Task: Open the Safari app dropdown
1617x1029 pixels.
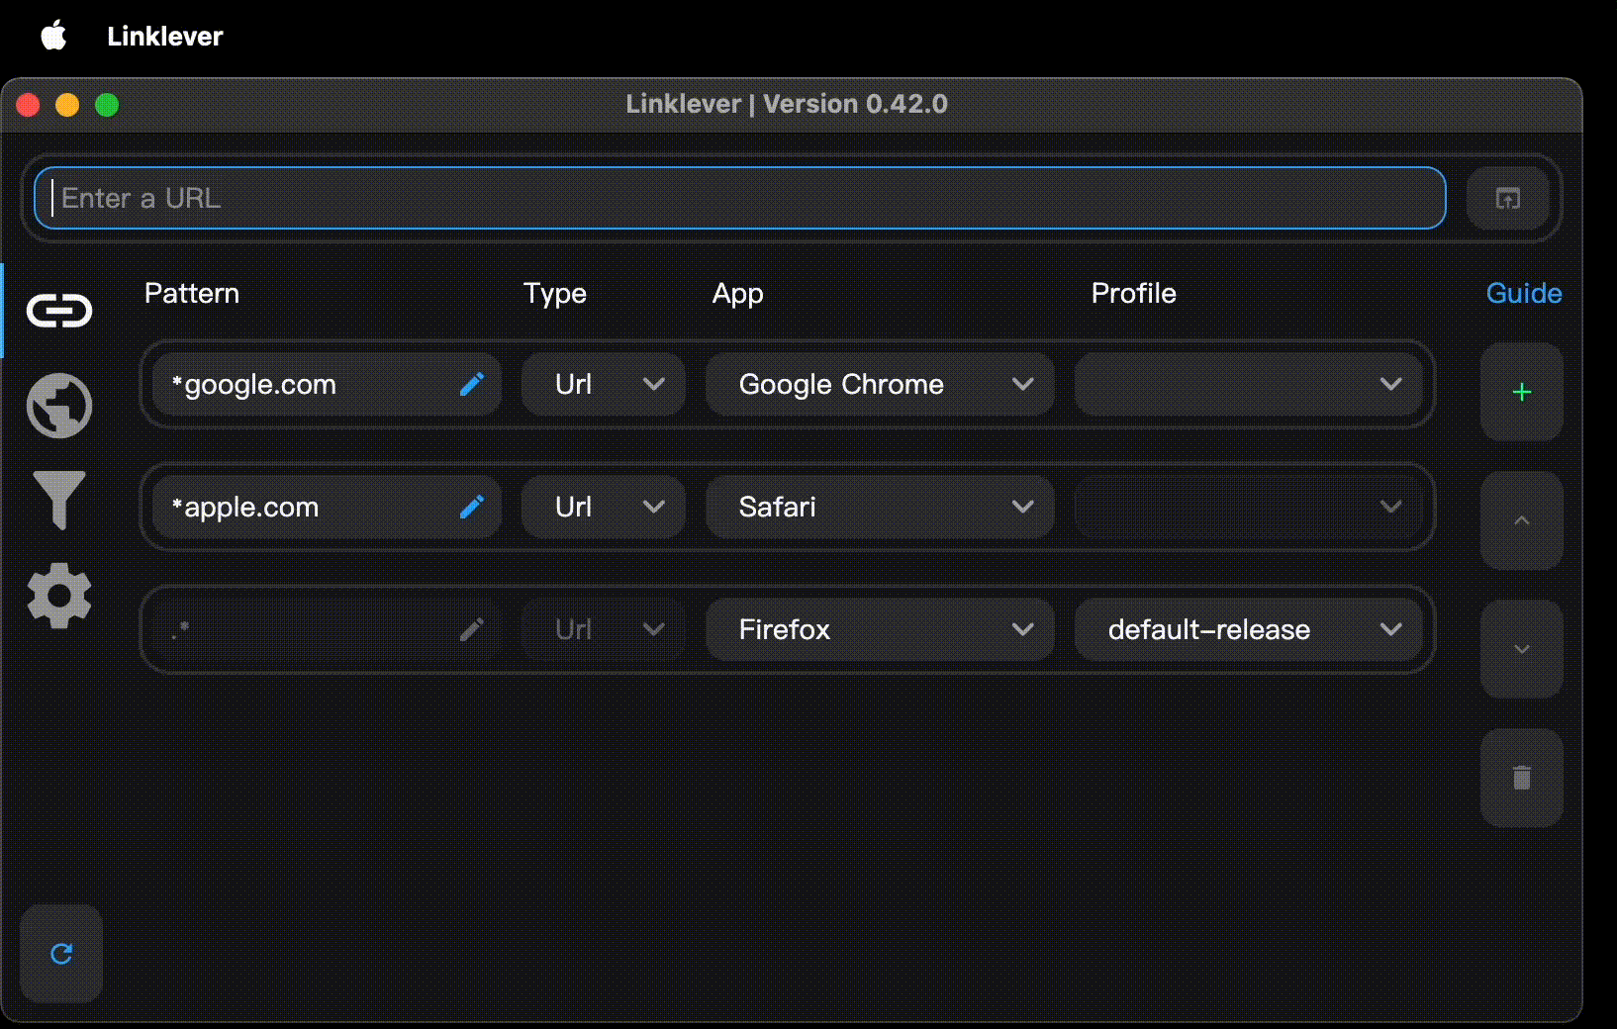Action: coord(880,507)
